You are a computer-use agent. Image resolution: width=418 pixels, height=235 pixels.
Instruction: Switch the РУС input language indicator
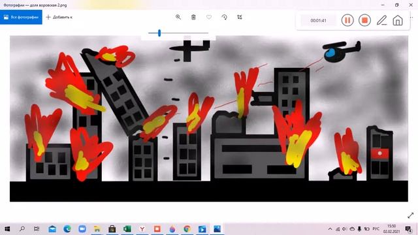(x=376, y=229)
